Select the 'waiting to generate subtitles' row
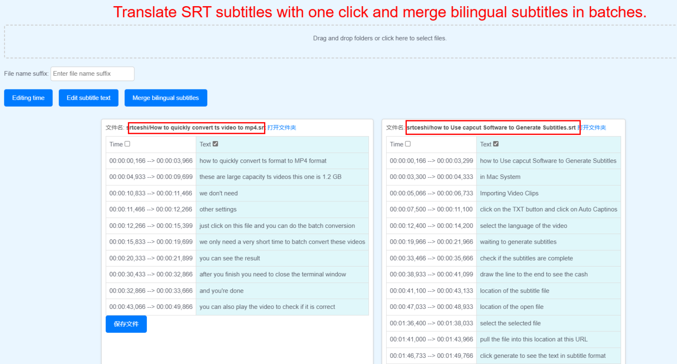 click(518, 241)
